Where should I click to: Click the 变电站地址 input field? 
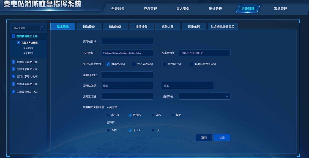(127, 75)
